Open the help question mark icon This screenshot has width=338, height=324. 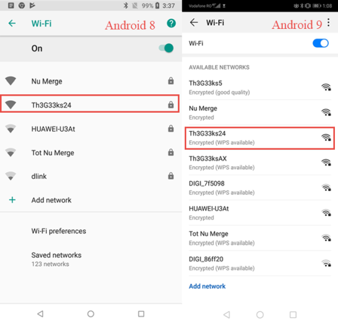click(x=171, y=23)
